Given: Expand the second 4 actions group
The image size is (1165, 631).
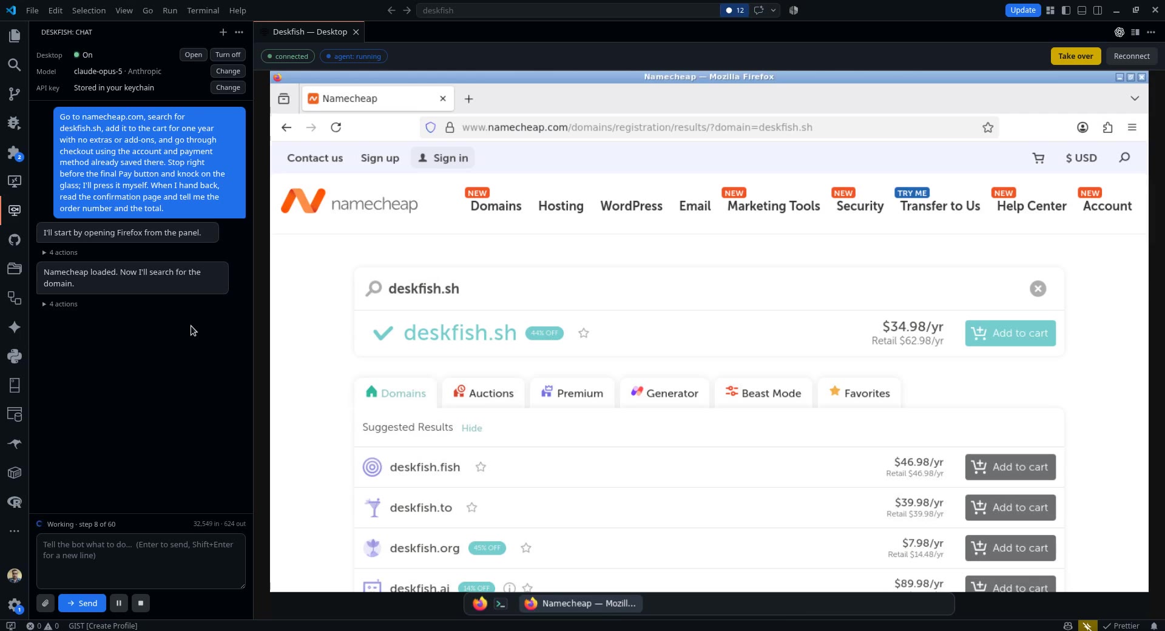Looking at the screenshot, I should (59, 304).
